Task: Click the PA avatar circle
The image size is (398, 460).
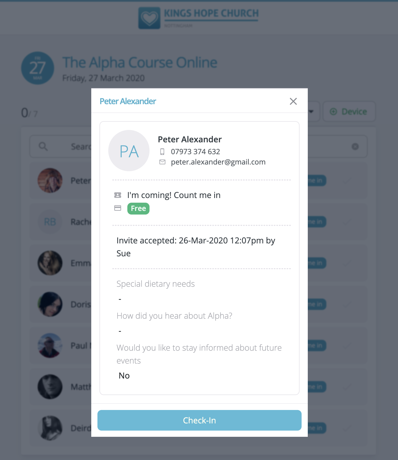Action: click(129, 151)
